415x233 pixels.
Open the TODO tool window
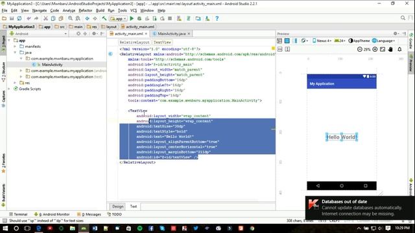coord(115,214)
